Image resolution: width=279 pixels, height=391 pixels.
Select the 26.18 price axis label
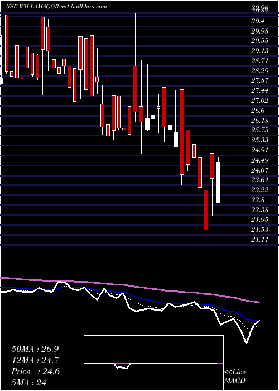click(260, 121)
